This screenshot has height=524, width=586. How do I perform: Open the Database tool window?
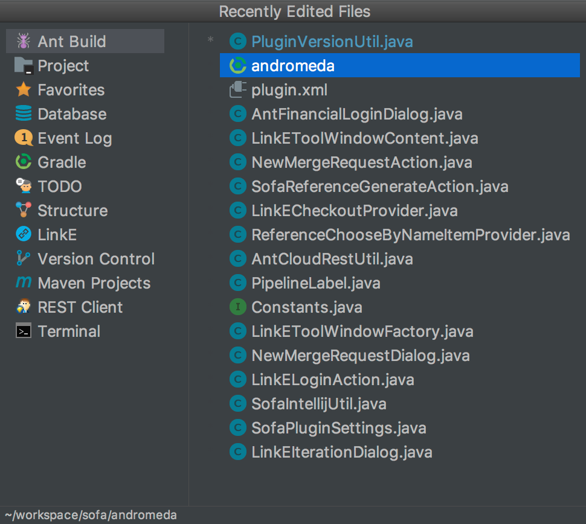coord(85,113)
